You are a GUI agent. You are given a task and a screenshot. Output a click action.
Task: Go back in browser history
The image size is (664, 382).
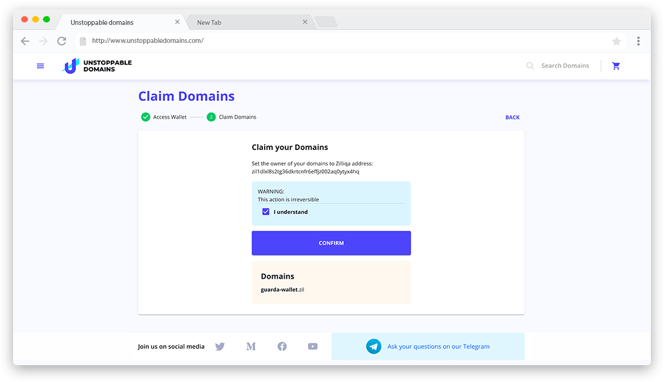[25, 41]
